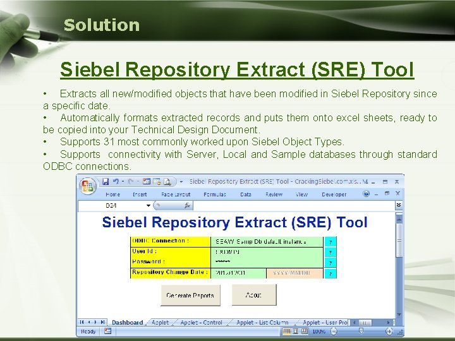Jump to last sheet tab arrow
The image size is (455, 341).
pyautogui.click(x=102, y=322)
